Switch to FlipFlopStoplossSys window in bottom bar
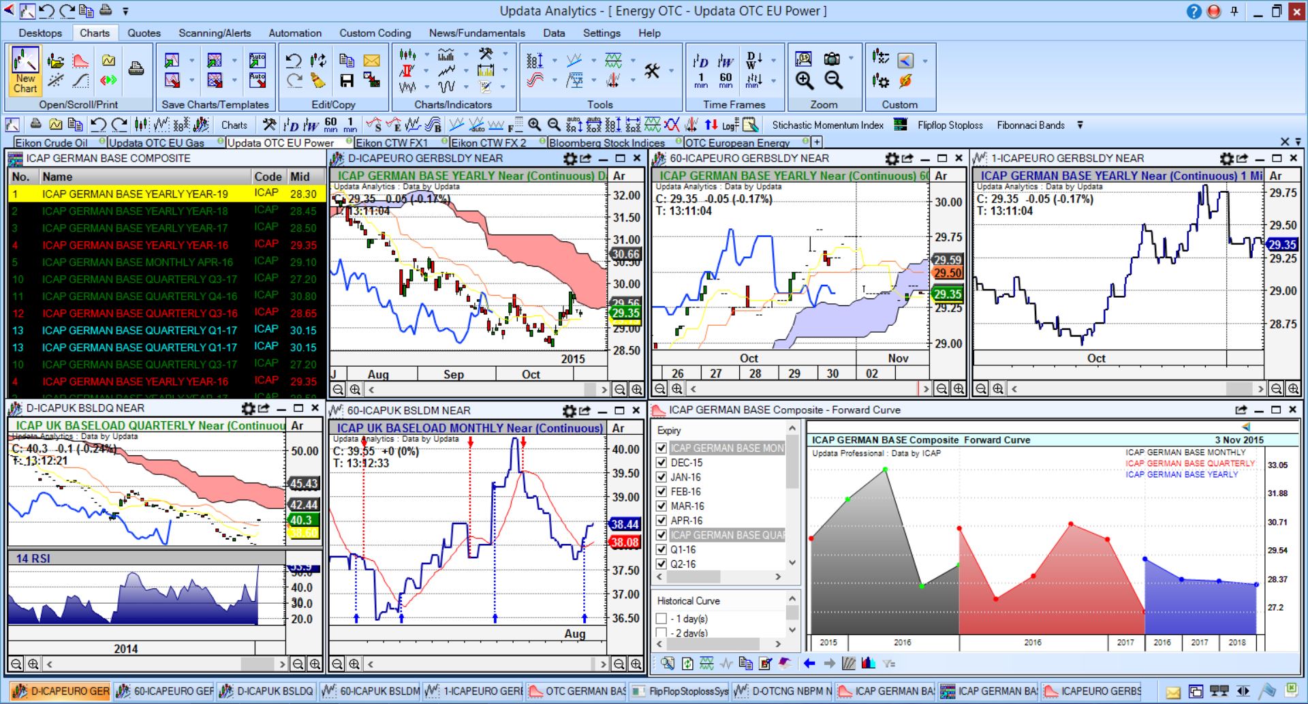This screenshot has height=704, width=1308. tap(680, 691)
